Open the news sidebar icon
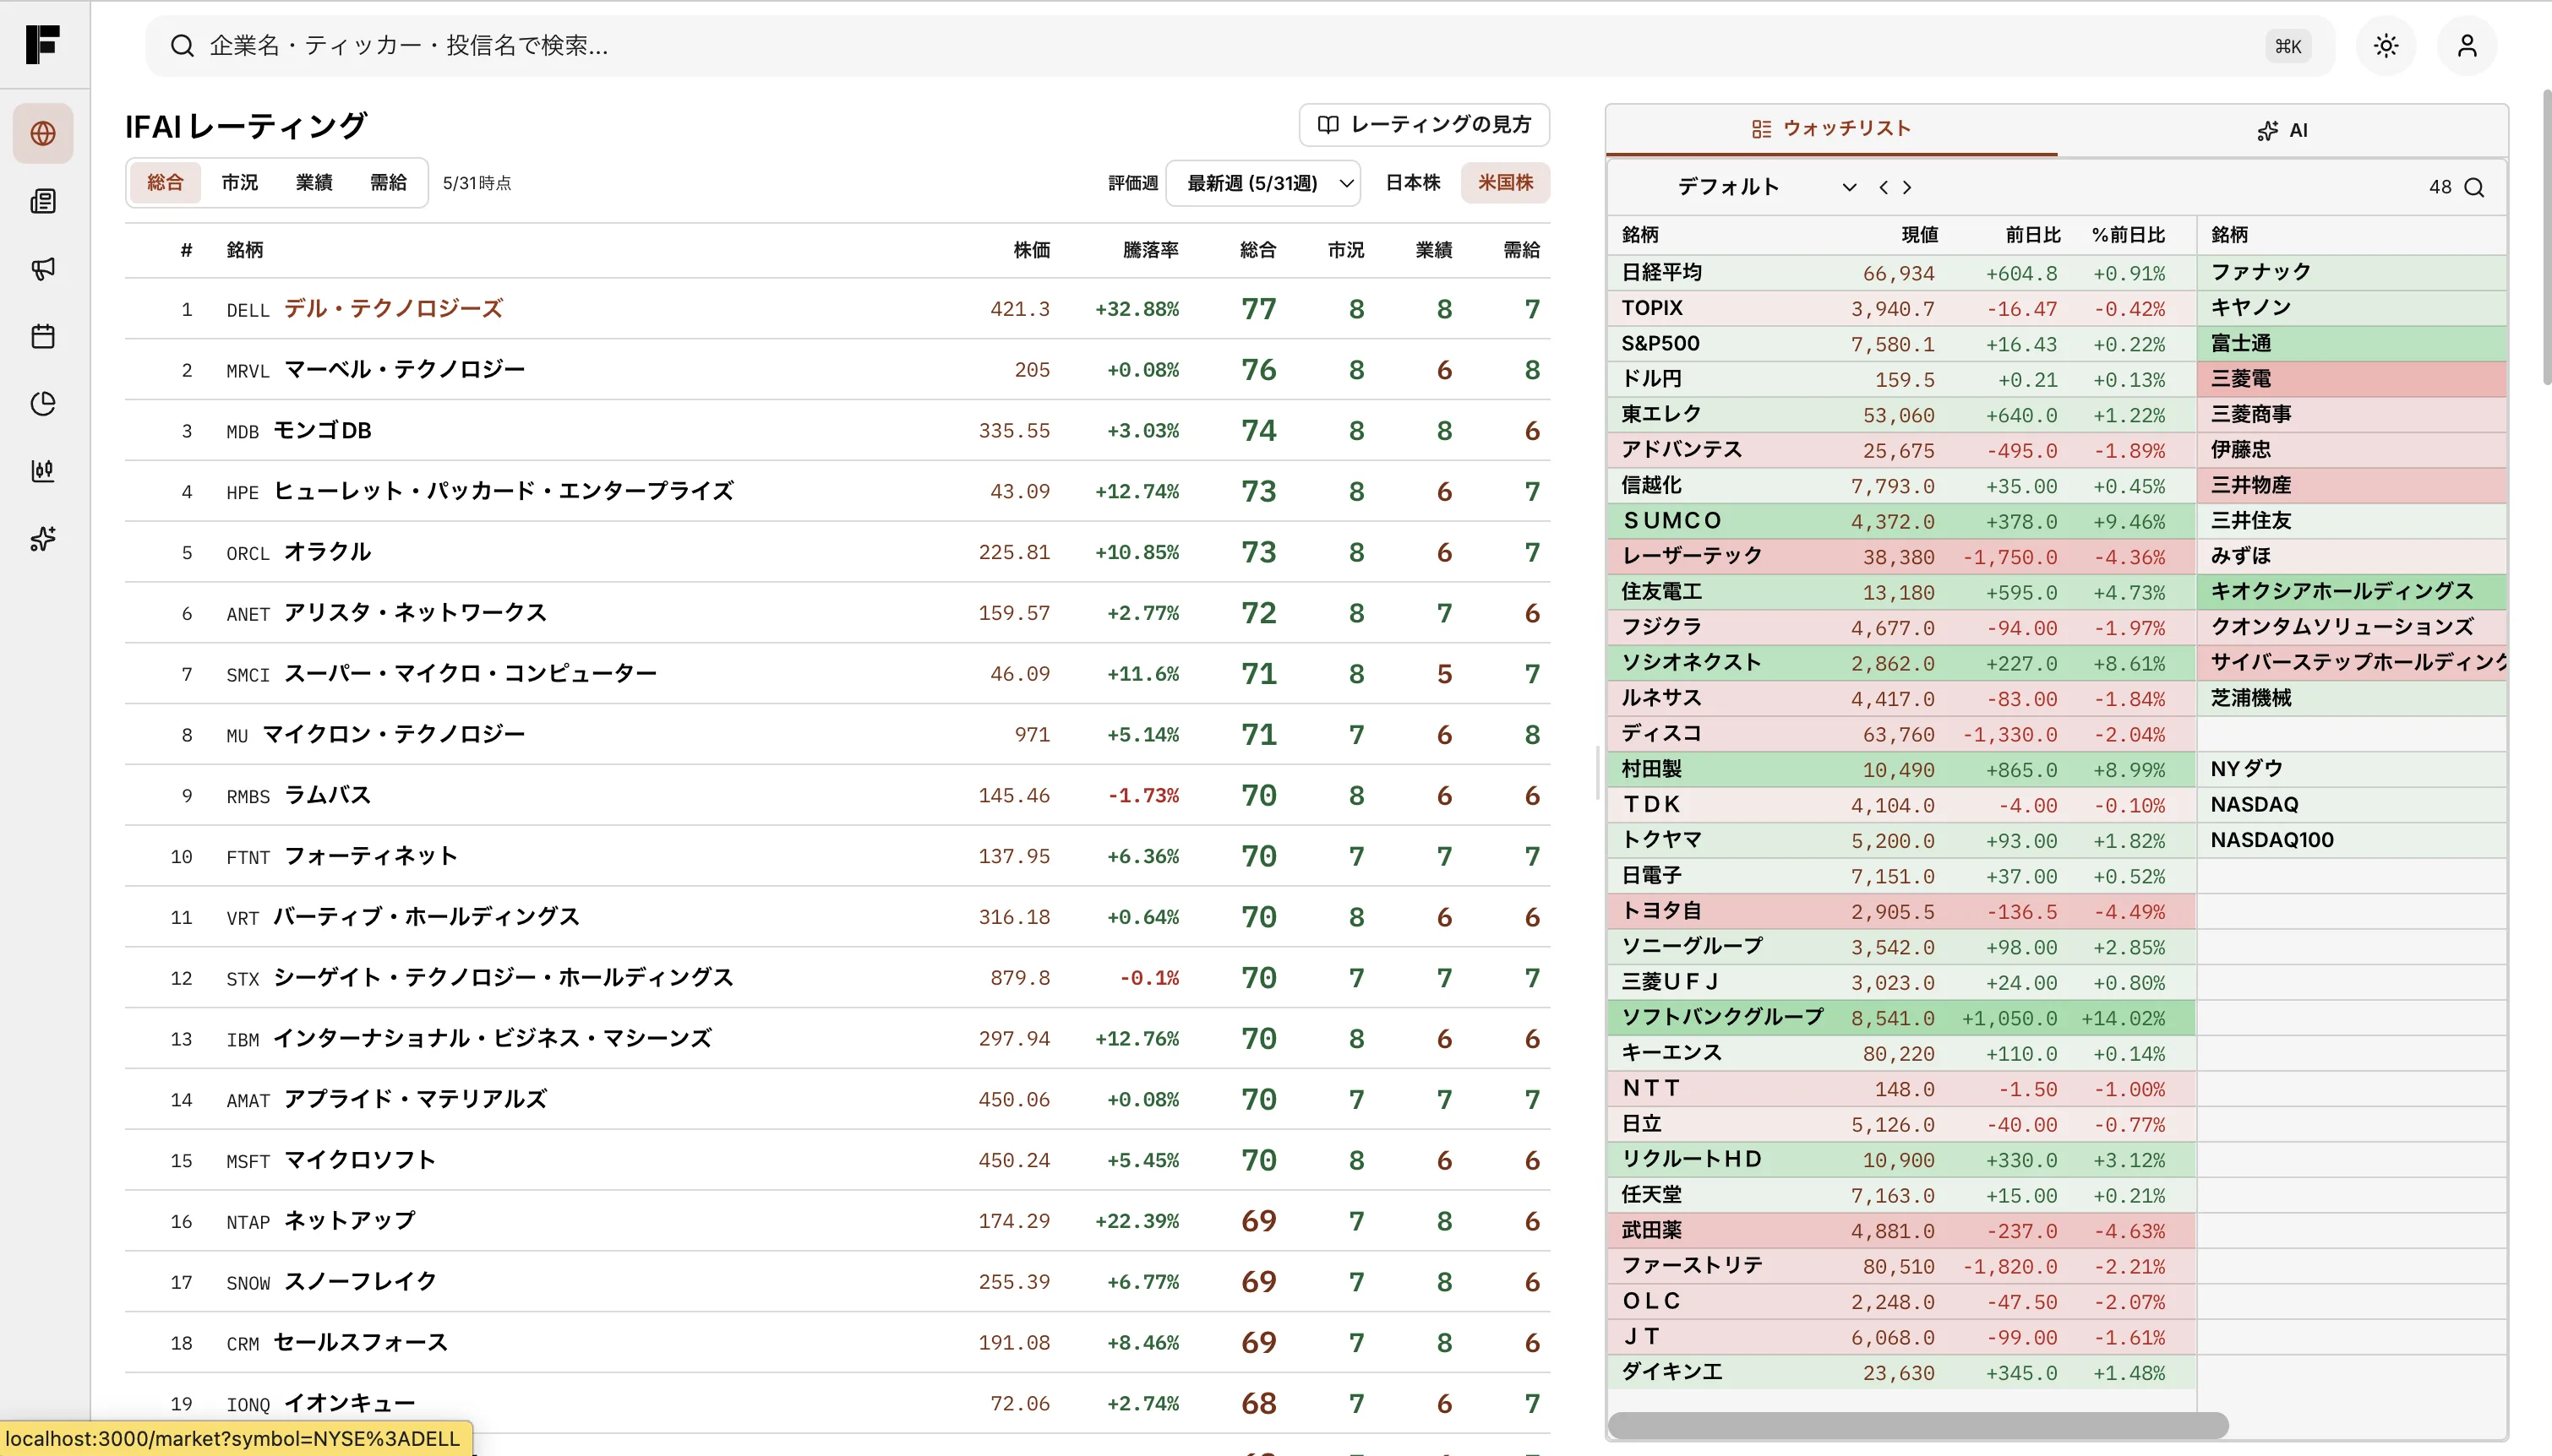Image resolution: width=2552 pixels, height=1456 pixels. (43, 201)
